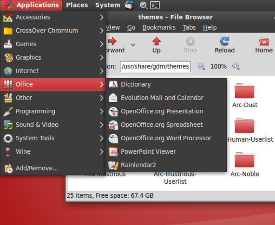The image size is (275, 225).
Task: Expand the CrossOver Chromium submenu arrow
Action: point(102,31)
